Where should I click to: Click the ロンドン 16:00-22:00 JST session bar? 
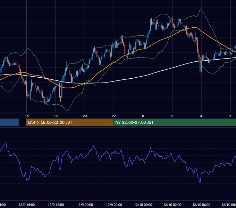pyautogui.click(x=69, y=122)
